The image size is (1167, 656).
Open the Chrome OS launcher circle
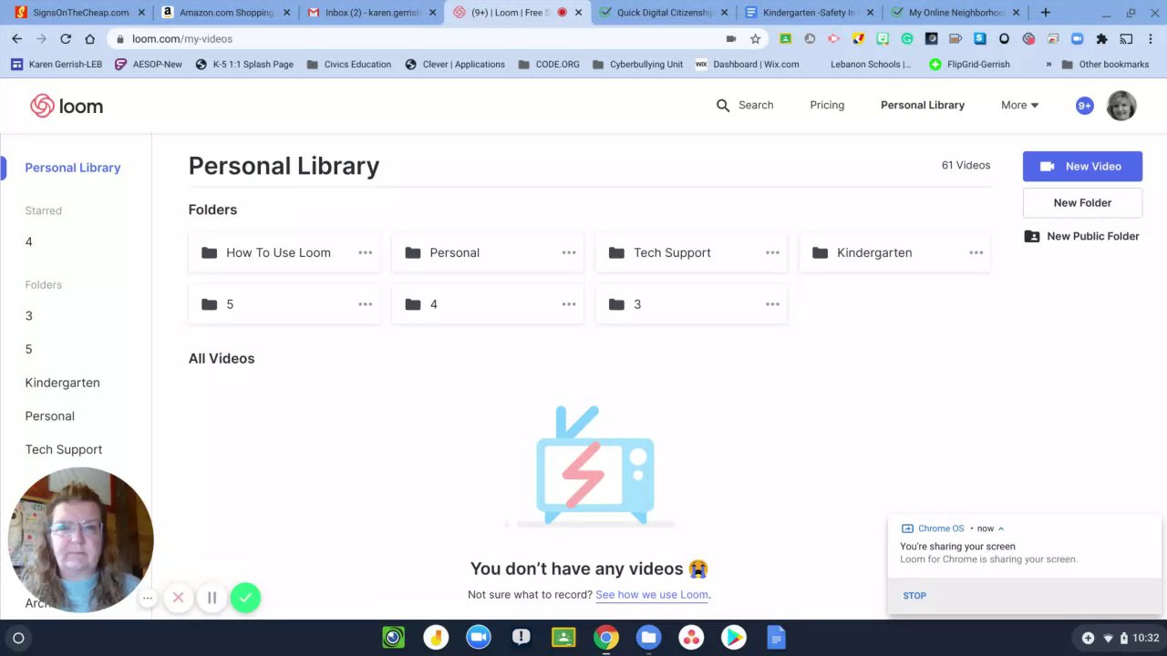coord(17,638)
